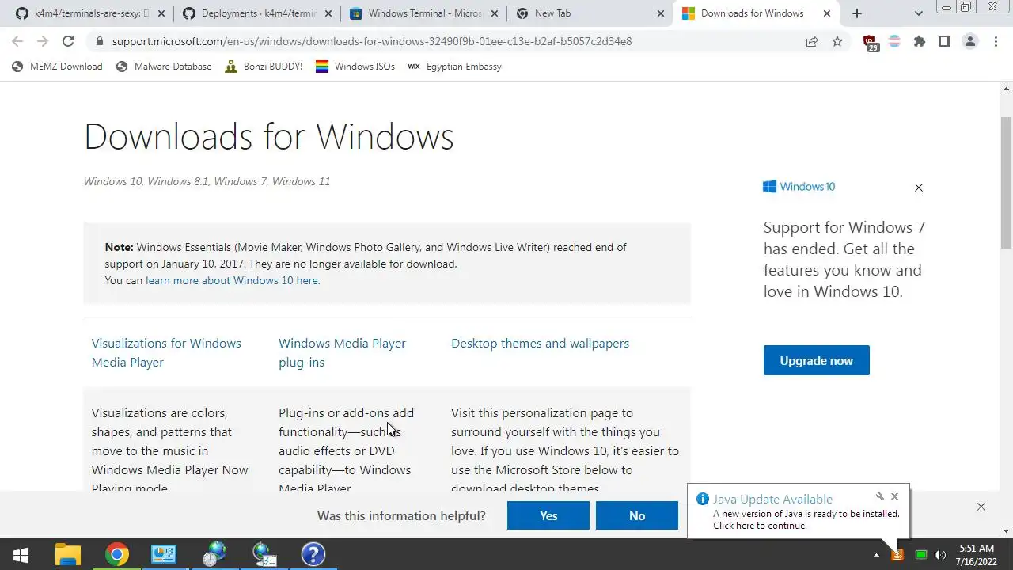The width and height of the screenshot is (1013, 570).
Task: Open the Extensions puzzle piece icon
Action: point(920,41)
